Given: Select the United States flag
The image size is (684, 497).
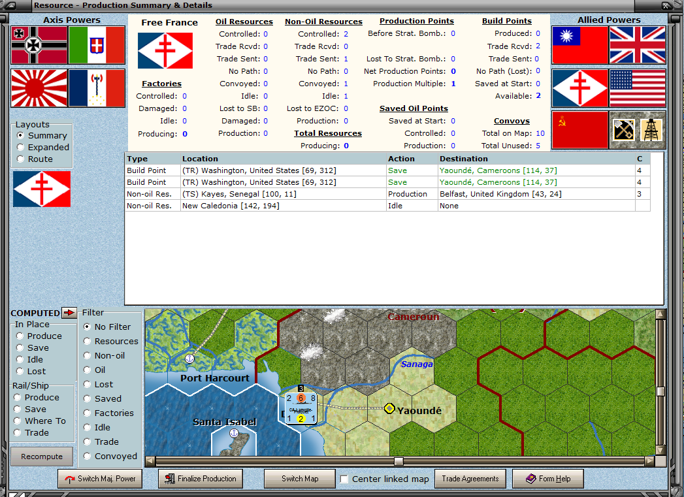Looking at the screenshot, I should 638,88.
